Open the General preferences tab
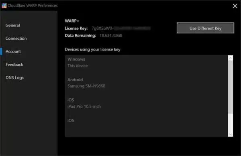The height and width of the screenshot is (156, 241). [x=13, y=25]
